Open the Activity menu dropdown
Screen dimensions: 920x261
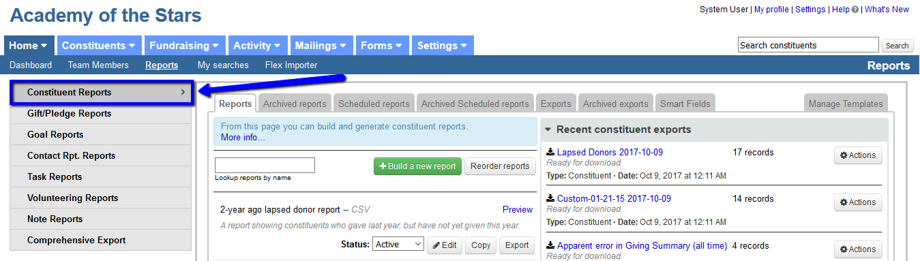(257, 46)
